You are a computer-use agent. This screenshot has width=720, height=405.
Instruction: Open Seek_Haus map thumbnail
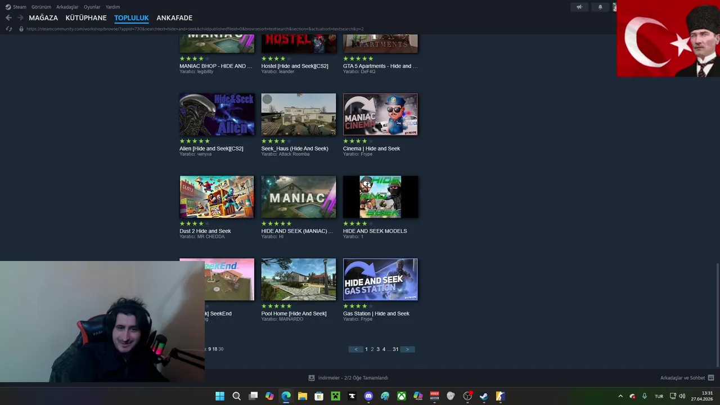click(299, 114)
